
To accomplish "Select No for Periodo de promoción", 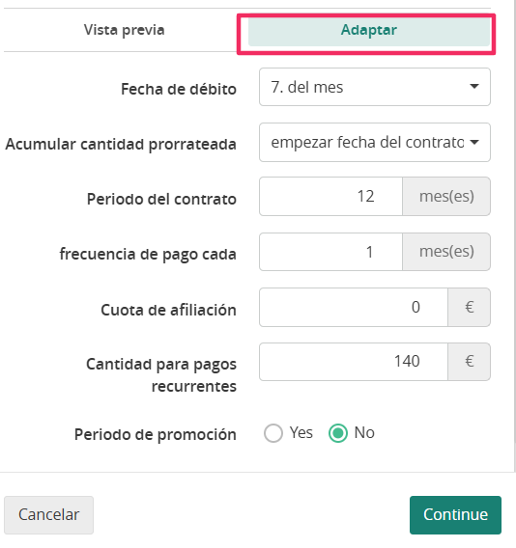I will point(338,433).
